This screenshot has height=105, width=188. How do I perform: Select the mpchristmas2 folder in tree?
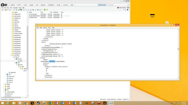[17, 16]
